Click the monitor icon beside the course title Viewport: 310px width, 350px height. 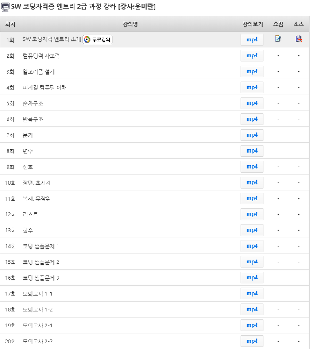[5, 7]
